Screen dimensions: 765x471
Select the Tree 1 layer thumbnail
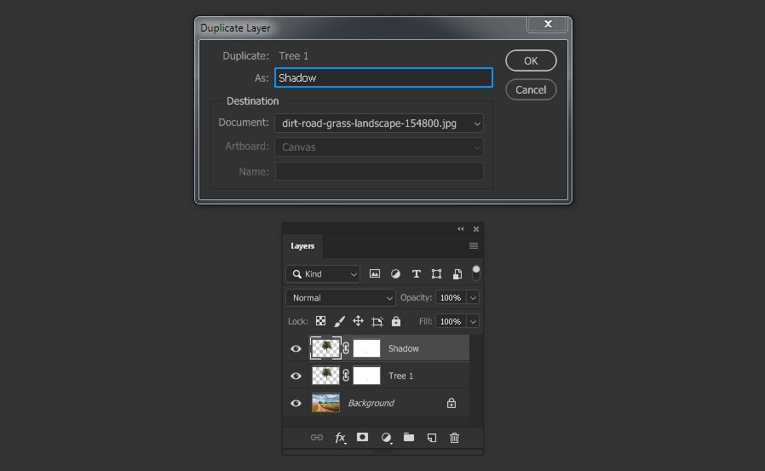[325, 376]
